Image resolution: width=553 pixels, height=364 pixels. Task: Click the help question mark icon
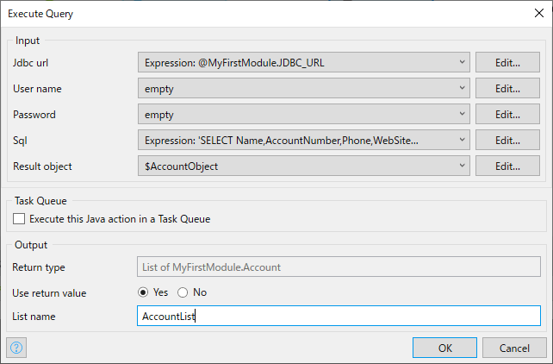point(16,348)
